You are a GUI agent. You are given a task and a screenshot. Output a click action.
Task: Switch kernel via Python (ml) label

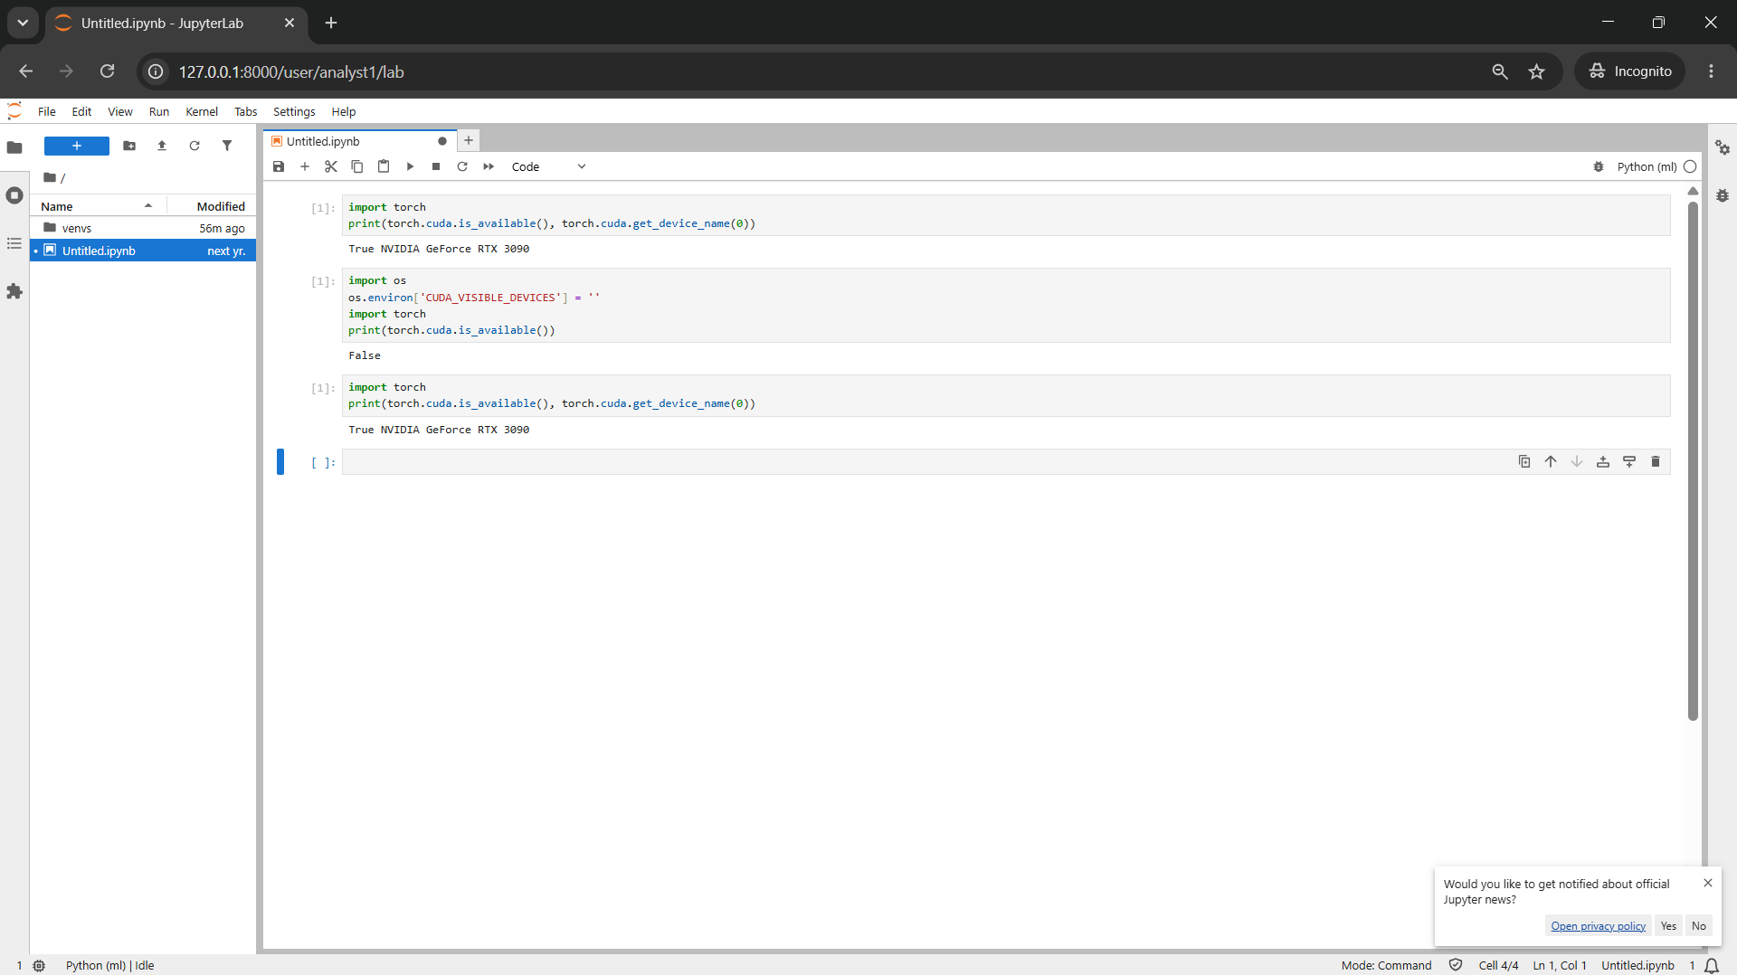pos(1647,166)
